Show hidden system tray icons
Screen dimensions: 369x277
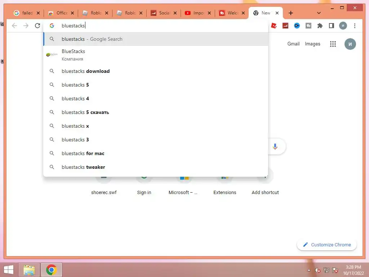[x=309, y=270]
